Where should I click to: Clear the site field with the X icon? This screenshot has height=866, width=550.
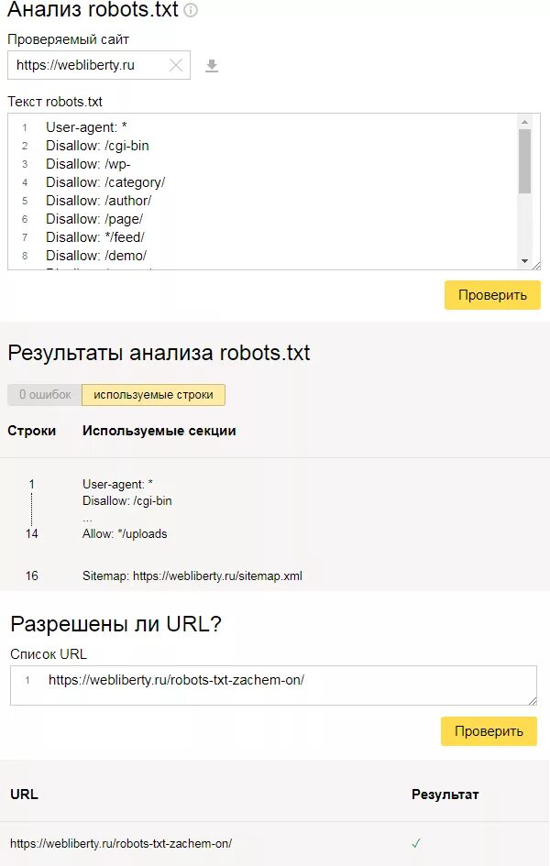coord(176,66)
